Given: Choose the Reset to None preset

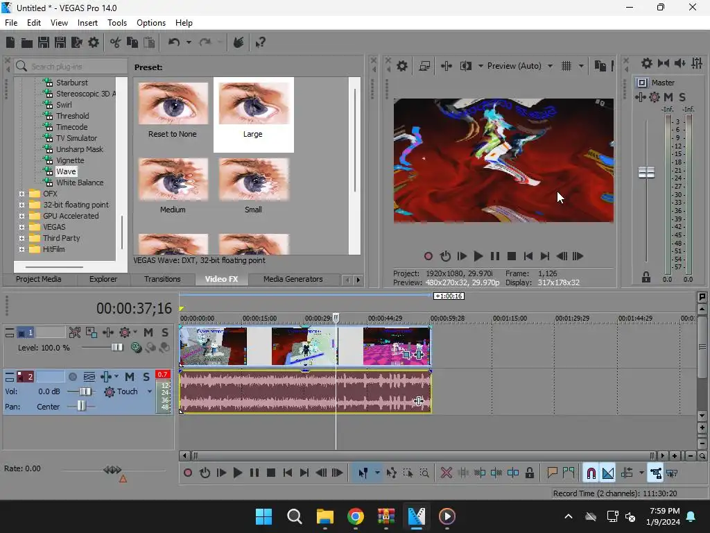Looking at the screenshot, I should pyautogui.click(x=173, y=110).
